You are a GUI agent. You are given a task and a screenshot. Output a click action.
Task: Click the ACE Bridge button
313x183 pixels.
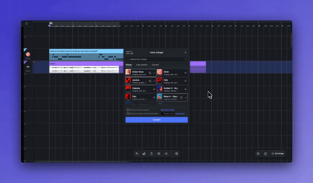click(277, 154)
